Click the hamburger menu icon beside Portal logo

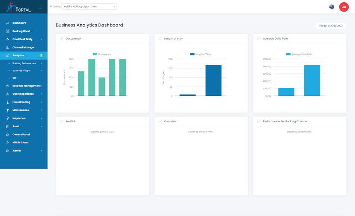tap(40, 7)
